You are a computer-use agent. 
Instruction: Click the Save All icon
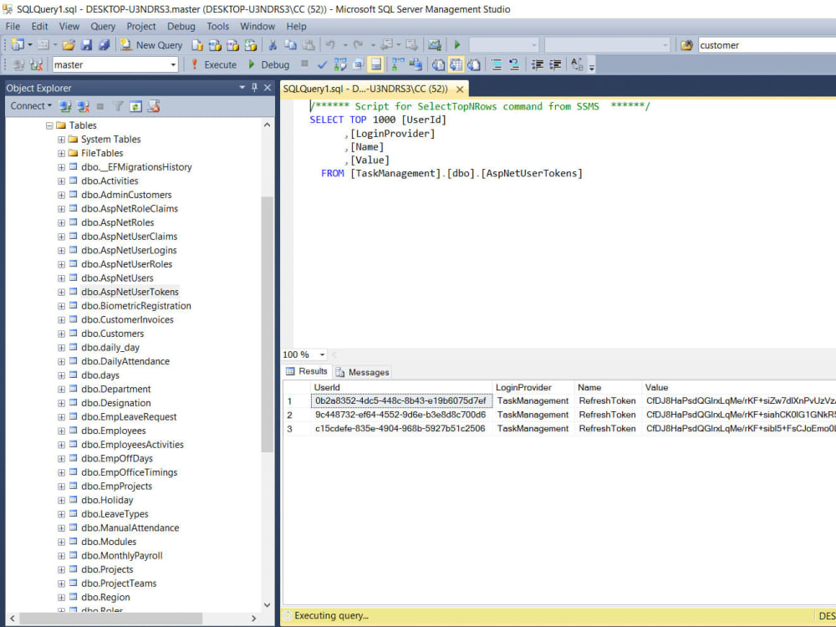click(104, 45)
